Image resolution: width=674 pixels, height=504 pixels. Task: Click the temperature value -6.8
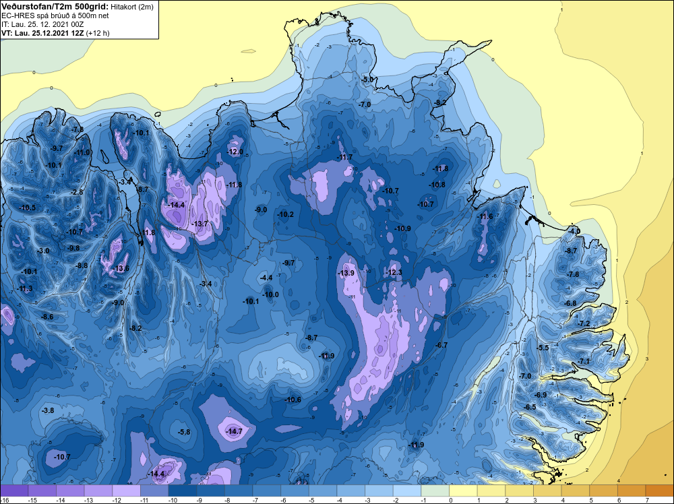tap(570, 303)
